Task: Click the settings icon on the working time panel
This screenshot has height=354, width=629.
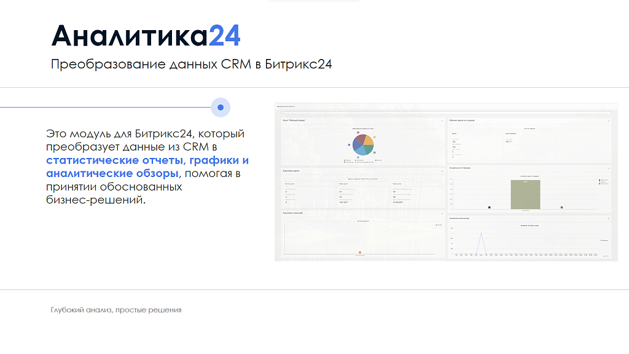Action: click(608, 120)
